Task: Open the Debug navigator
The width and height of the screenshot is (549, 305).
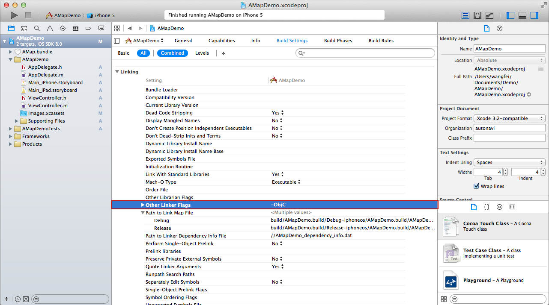Action: pyautogui.click(x=75, y=28)
